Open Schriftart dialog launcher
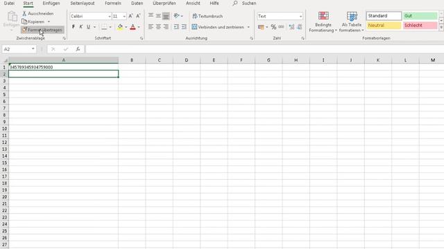This screenshot has height=249, width=444. [x=142, y=38]
